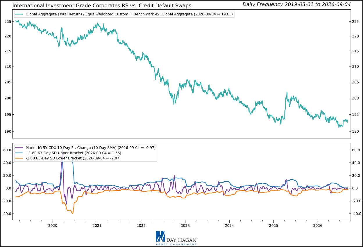Click the Day Hagan logo emblem
Viewport: 363px width, 247px height.
coord(160,237)
